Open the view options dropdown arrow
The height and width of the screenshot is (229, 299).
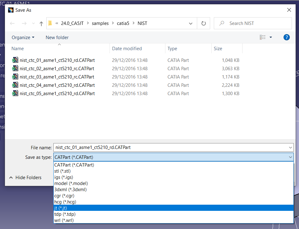(x=271, y=37)
